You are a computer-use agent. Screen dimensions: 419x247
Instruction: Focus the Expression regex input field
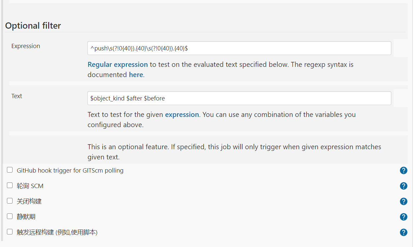pos(239,48)
